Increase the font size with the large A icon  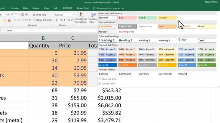(8, 15)
